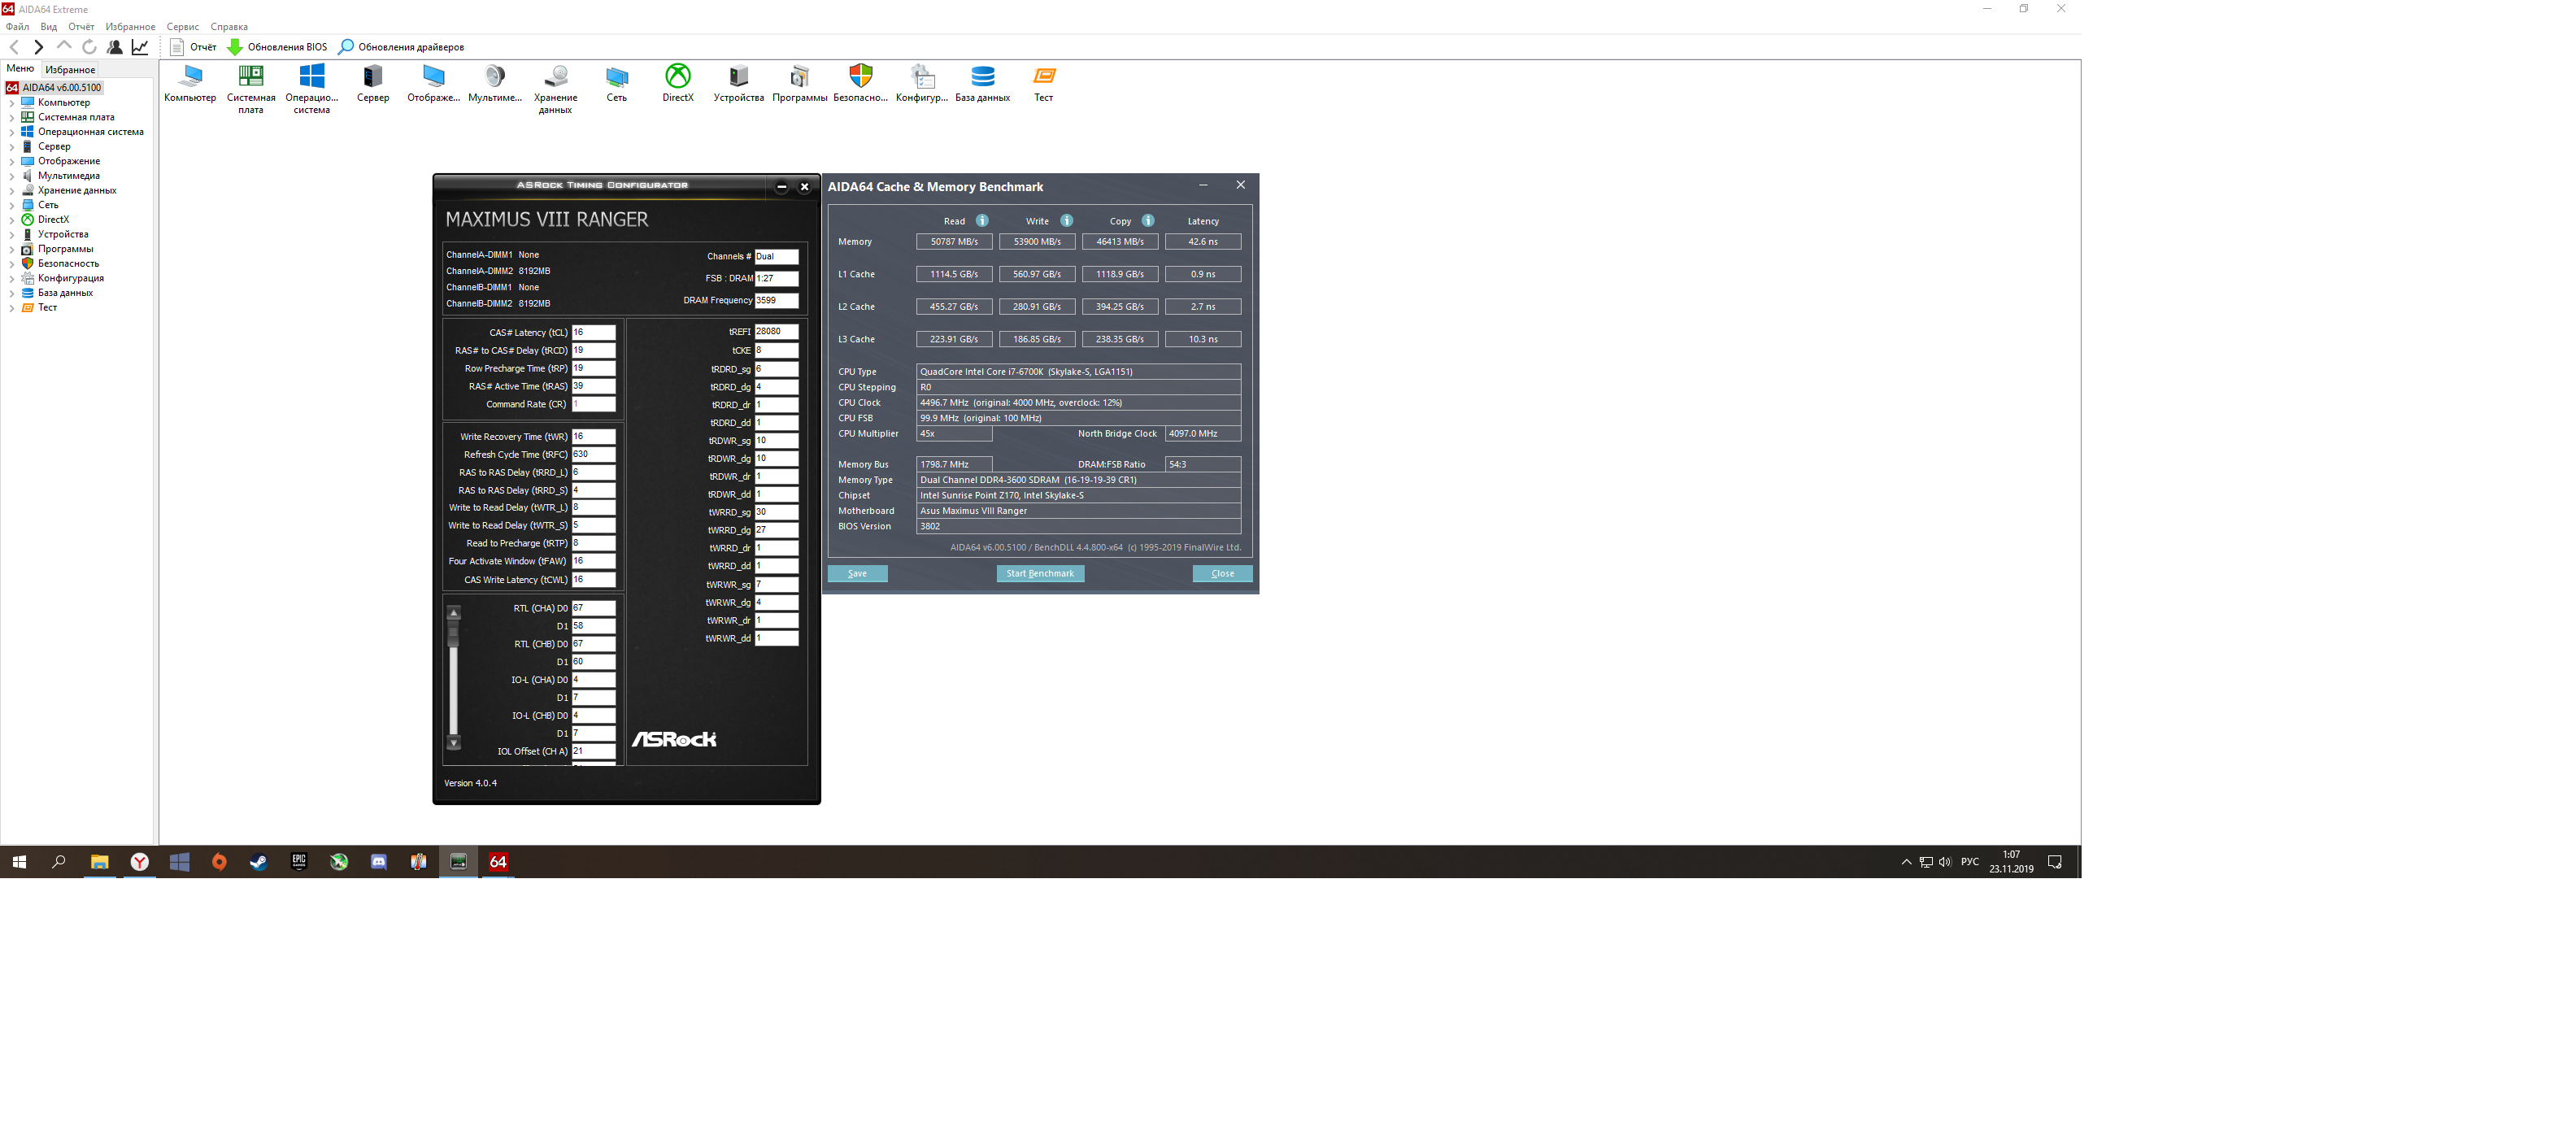Click the Save button in benchmark window
Image resolution: width=2576 pixels, height=1127 pixels.
click(857, 574)
